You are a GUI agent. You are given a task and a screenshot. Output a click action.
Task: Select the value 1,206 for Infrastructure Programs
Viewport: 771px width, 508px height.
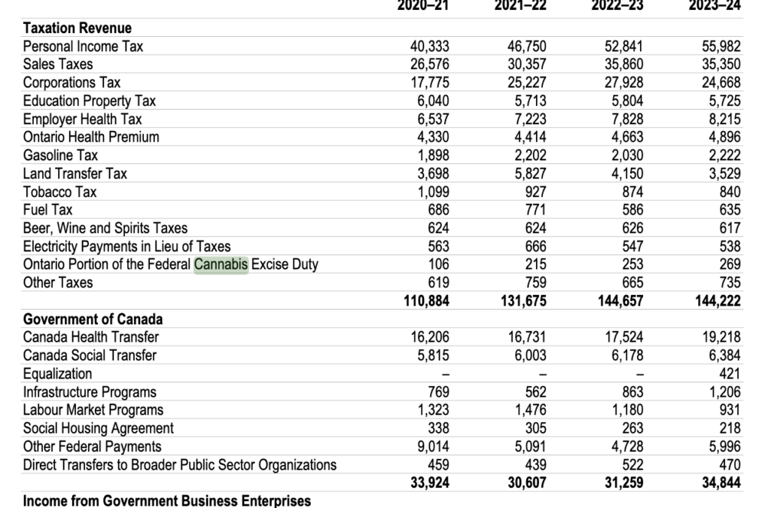(x=724, y=392)
